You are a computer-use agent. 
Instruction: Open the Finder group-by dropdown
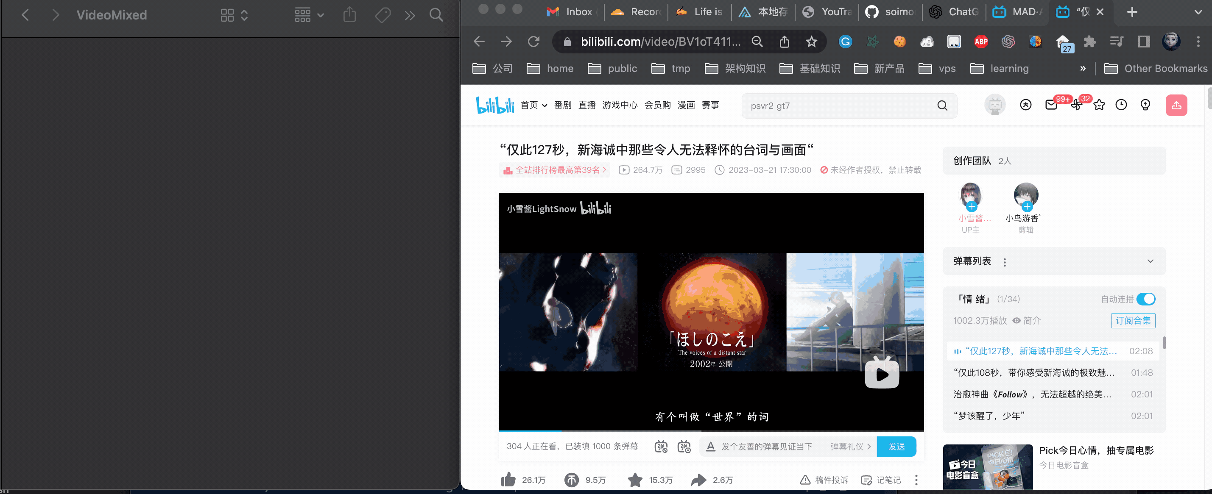(x=309, y=15)
